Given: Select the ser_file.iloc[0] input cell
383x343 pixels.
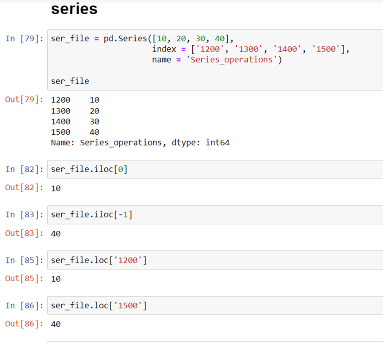Looking at the screenshot, I should pyautogui.click(x=215, y=169).
